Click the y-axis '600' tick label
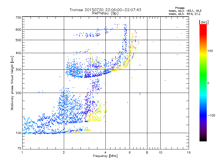This screenshot has width=222, height=166. click(x=18, y=30)
